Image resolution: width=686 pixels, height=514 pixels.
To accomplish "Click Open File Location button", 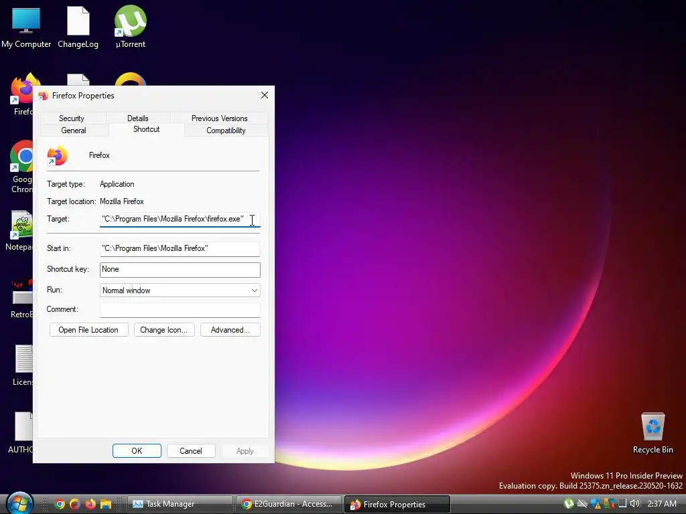I will (x=88, y=330).
